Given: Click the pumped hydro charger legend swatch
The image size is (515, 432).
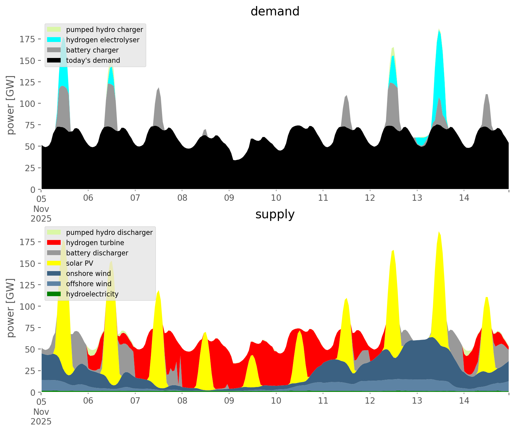Looking at the screenshot, I should click(x=54, y=30).
